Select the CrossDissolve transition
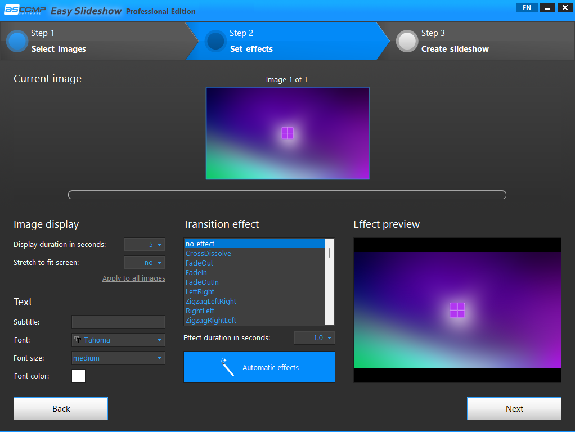This screenshot has height=432, width=575. (x=254, y=253)
